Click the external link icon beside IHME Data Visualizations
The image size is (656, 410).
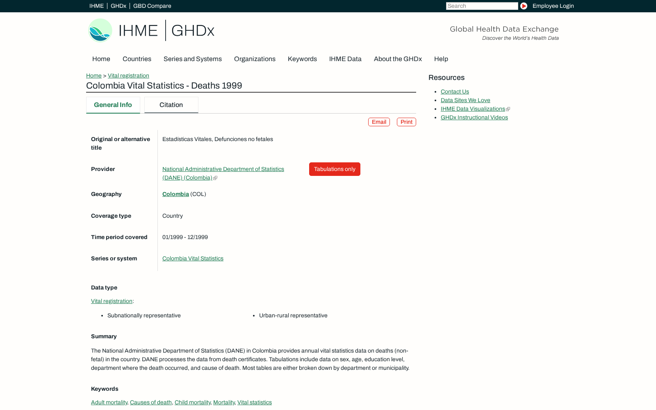tap(508, 109)
